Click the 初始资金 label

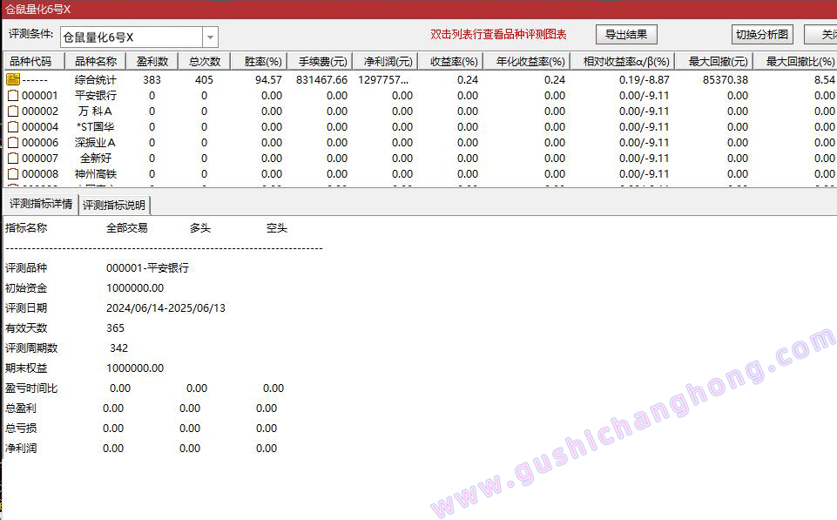point(26,288)
